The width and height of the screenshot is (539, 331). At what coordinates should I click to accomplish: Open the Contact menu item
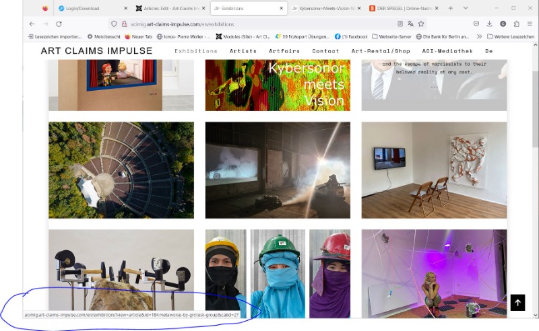click(325, 51)
